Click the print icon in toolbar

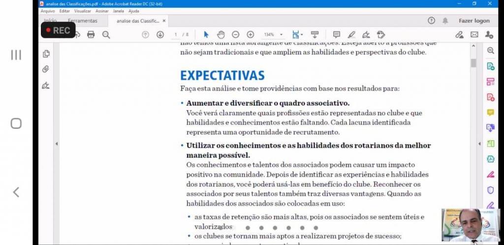tap(91, 34)
